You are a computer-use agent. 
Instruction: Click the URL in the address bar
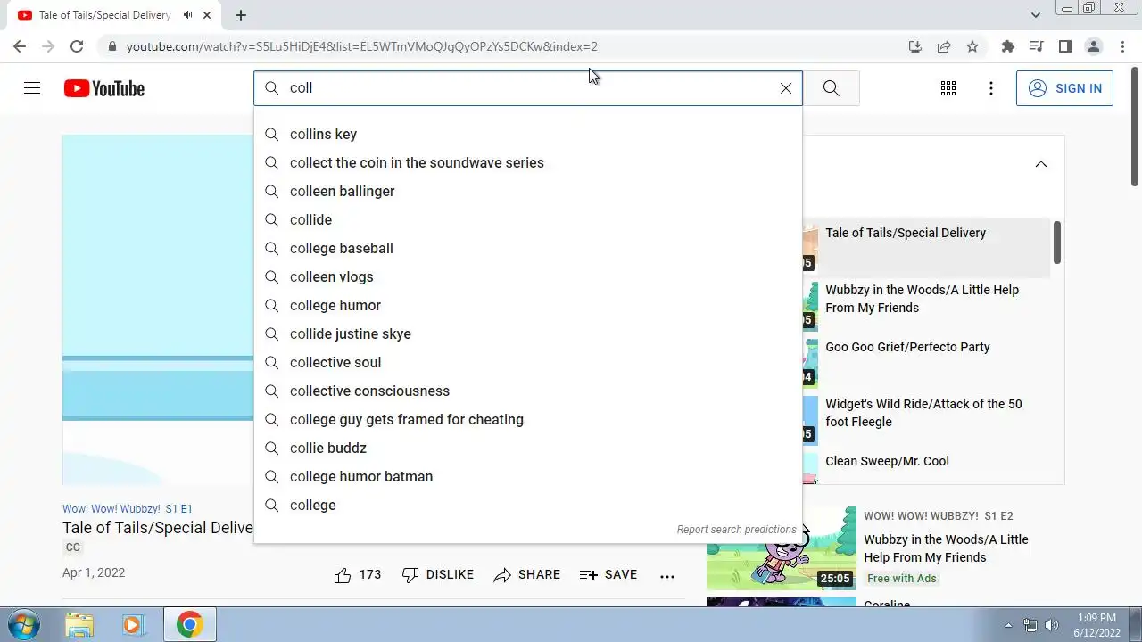point(362,46)
